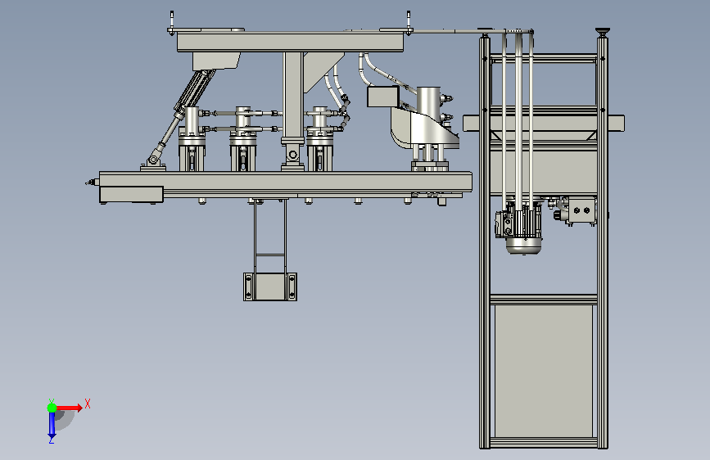Select the bearing block at the column base
The width and height of the screenshot is (710, 460).
tap(293, 155)
